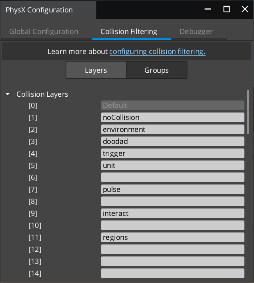Focus the unit layer name field

[172, 165]
